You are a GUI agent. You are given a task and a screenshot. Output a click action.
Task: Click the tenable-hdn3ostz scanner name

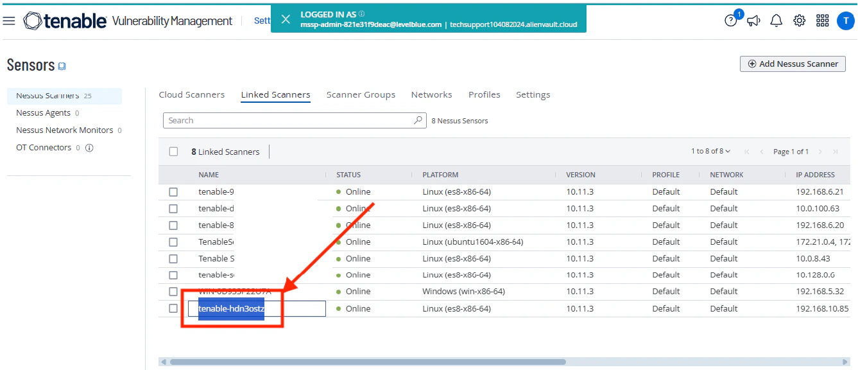tap(231, 309)
